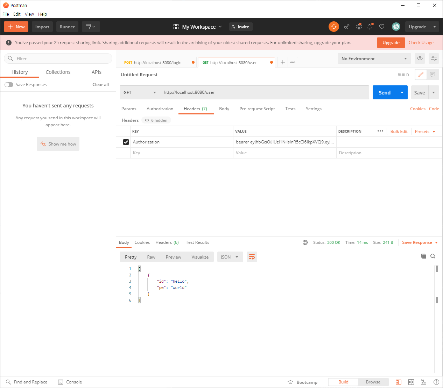Viewport: 443px width, 388px height.
Task: Click the environment quick look eye icon
Action: pos(420,58)
